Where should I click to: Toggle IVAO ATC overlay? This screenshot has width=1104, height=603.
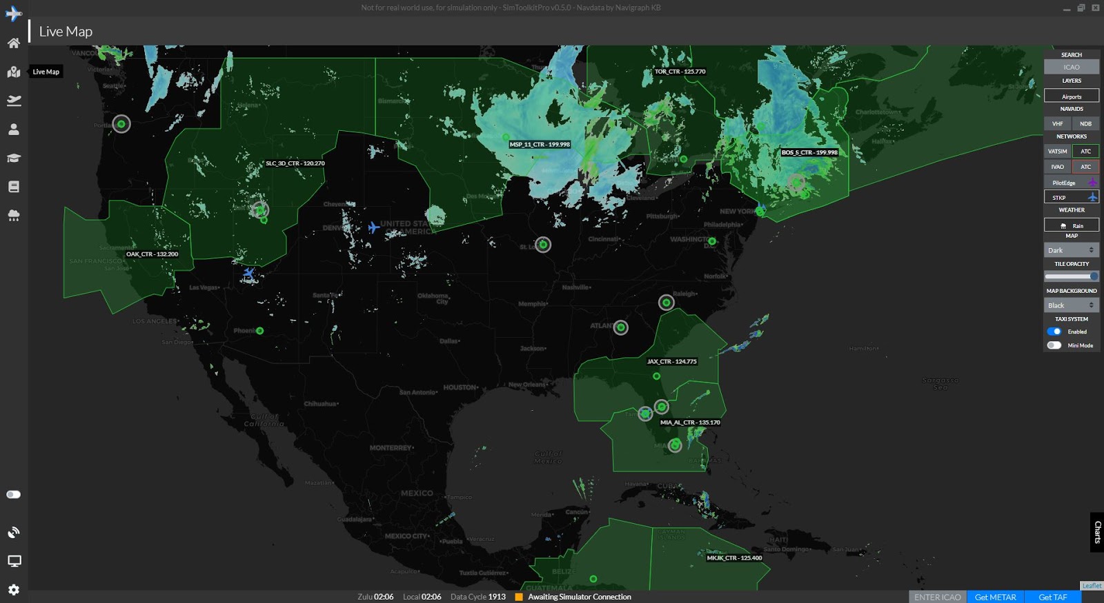pyautogui.click(x=1085, y=167)
